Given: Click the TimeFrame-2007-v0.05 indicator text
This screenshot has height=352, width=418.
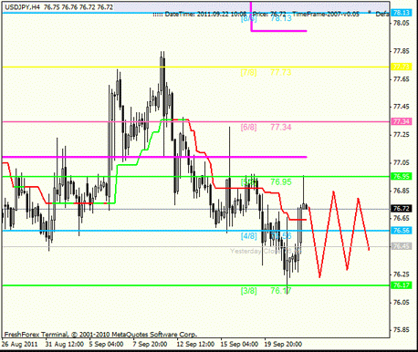Looking at the screenshot, I should [326, 14].
